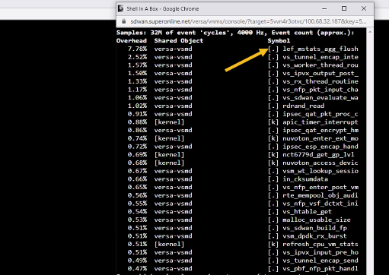The height and width of the screenshot is (275, 389).
Task: Select the in_cksumdata symbol
Action: [x=305, y=179]
